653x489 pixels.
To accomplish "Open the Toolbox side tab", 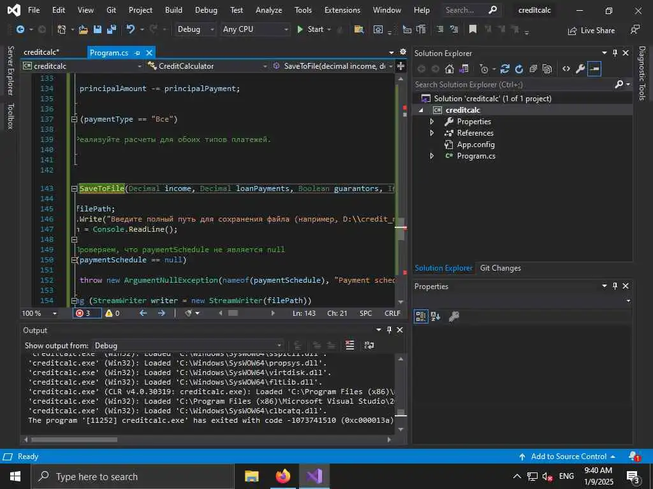I will tap(11, 117).
